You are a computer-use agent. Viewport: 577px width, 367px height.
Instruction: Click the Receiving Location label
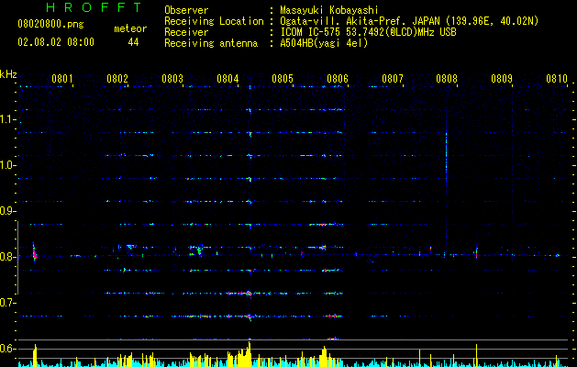214,21
